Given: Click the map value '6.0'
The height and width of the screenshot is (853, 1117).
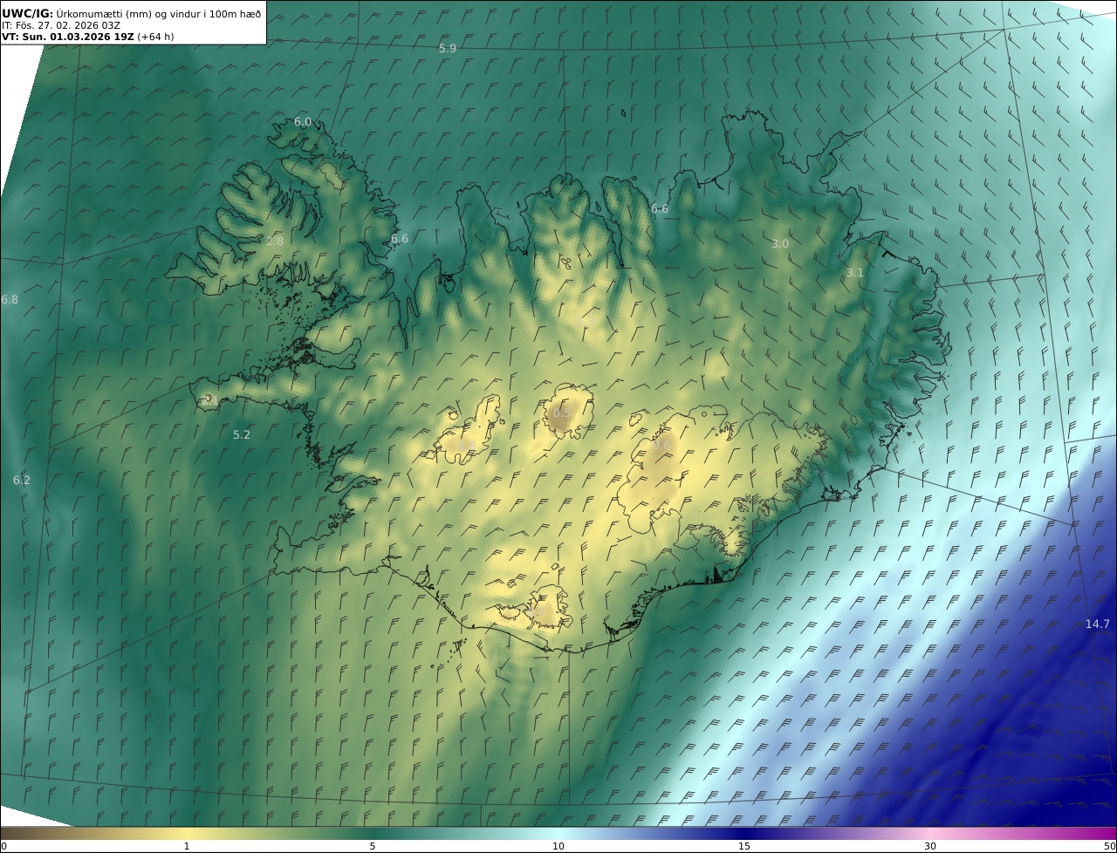Looking at the screenshot, I should 303,122.
